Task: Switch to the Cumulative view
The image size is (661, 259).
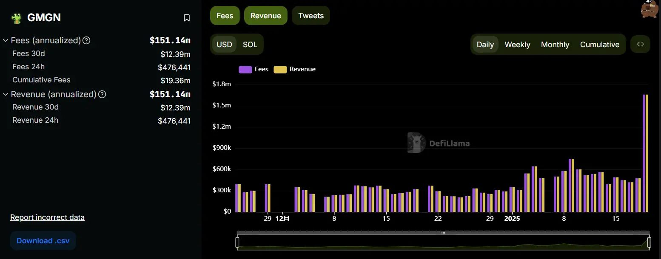Action: pos(599,45)
